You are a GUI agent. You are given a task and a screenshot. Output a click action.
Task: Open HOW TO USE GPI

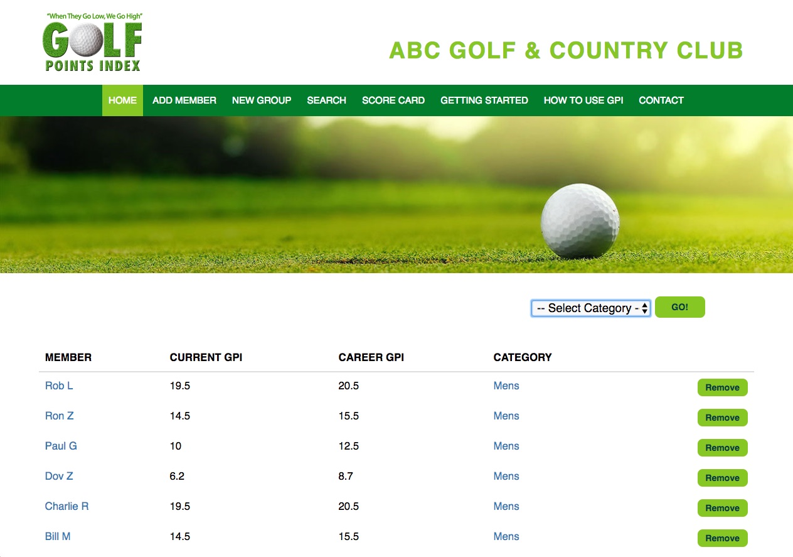point(583,100)
